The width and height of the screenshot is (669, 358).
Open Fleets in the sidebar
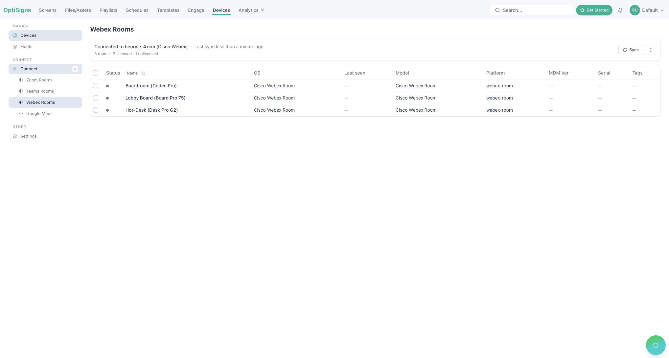pos(45,47)
